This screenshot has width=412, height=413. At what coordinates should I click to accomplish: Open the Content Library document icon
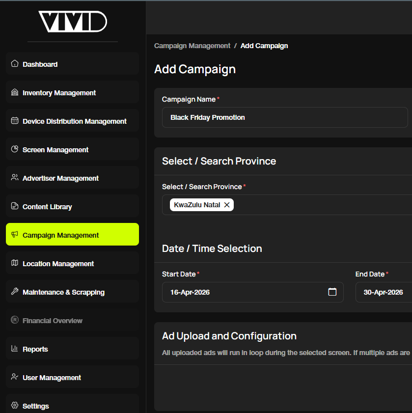click(x=13, y=206)
